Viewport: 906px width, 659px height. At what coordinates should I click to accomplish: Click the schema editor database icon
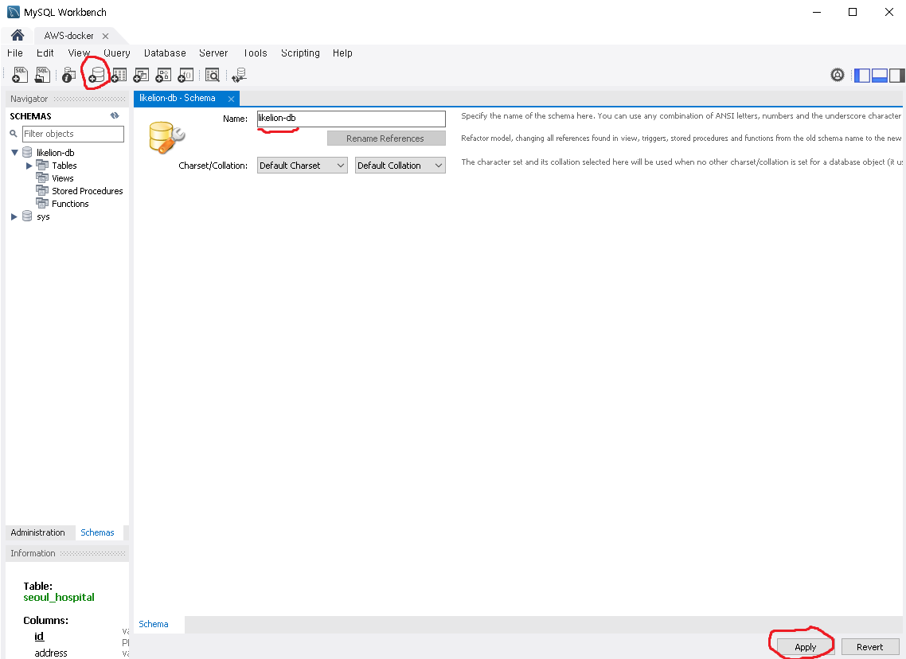click(166, 137)
